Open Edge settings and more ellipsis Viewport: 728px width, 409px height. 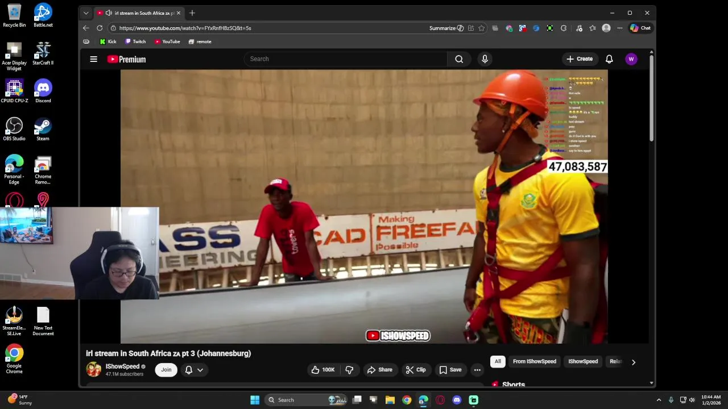pyautogui.click(x=619, y=28)
